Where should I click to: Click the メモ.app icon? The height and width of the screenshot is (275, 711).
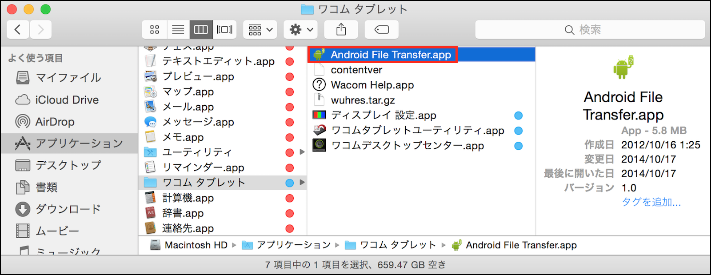click(x=151, y=137)
